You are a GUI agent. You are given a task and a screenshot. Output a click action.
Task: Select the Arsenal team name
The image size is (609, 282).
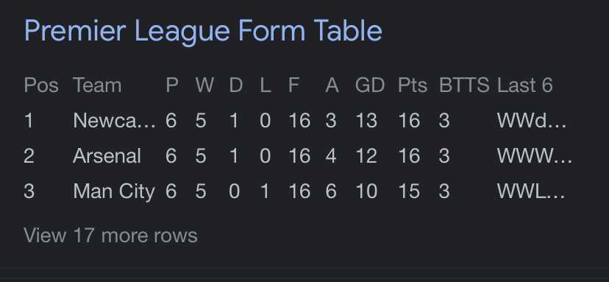pyautogui.click(x=107, y=156)
